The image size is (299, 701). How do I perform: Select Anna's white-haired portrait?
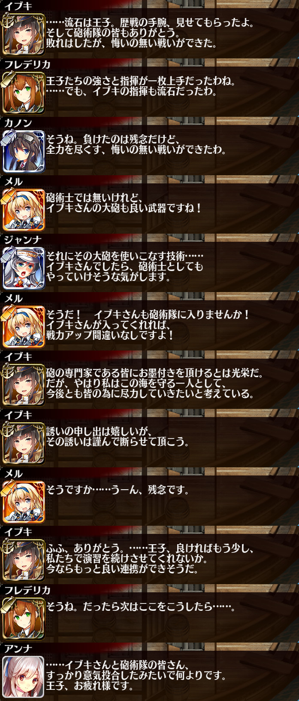(x=23, y=677)
